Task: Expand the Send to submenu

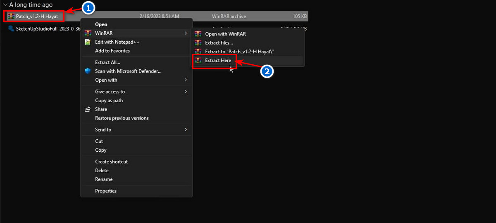Action: click(186, 129)
